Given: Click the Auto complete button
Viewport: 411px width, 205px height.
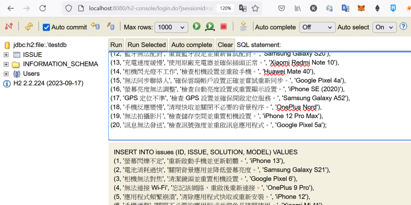Looking at the screenshot, I should (x=191, y=45).
